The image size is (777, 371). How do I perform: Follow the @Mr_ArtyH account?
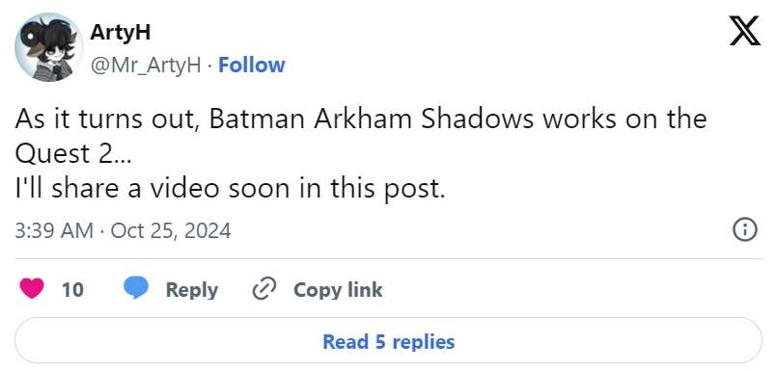tap(251, 65)
